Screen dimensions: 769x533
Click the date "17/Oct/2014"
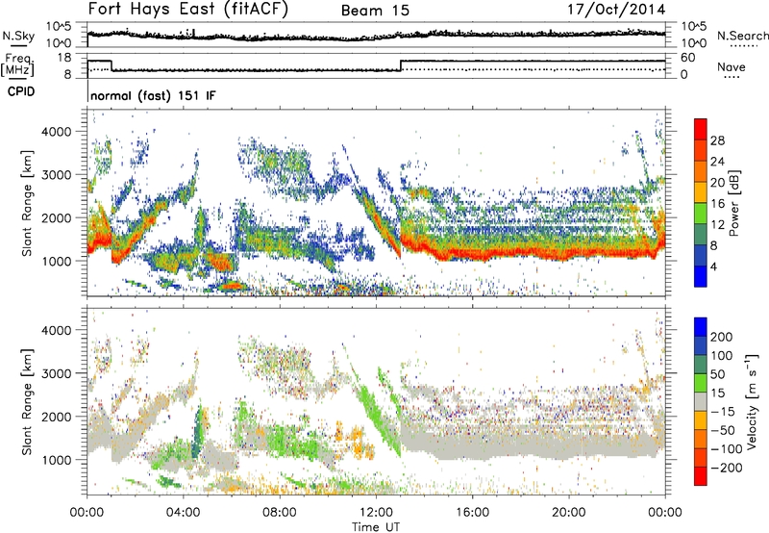617,10
